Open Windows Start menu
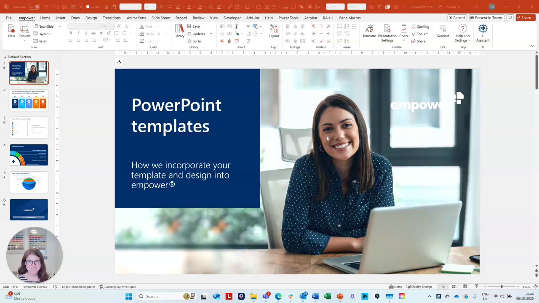The height and width of the screenshot is (303, 539). point(128,296)
